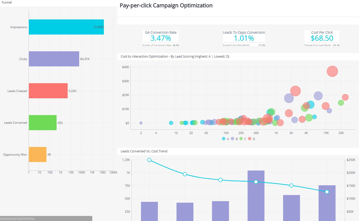Select the Leads To Opps Conversion card
The width and height of the screenshot is (359, 221).
click(x=244, y=38)
